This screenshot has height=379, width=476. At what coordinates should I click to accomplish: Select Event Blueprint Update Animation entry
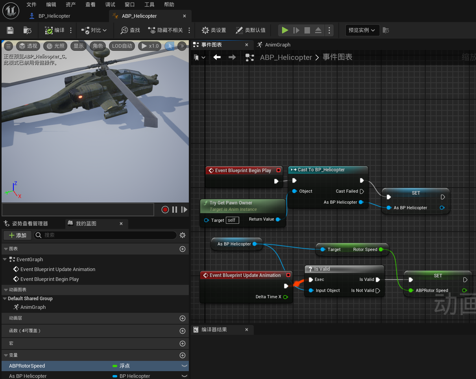click(58, 269)
